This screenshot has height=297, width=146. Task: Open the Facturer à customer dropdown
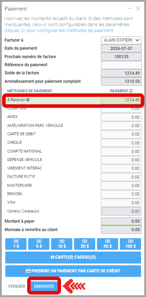coord(121,40)
